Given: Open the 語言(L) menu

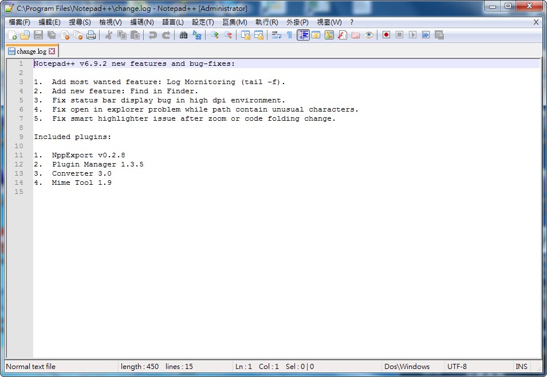Looking at the screenshot, I should click(x=173, y=22).
